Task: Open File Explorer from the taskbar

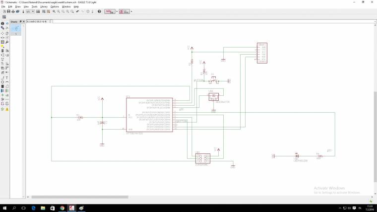Action: pos(43,208)
